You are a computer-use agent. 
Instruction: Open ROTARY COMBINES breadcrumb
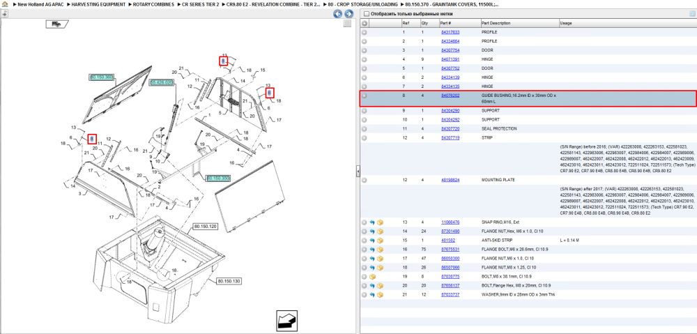(154, 4)
